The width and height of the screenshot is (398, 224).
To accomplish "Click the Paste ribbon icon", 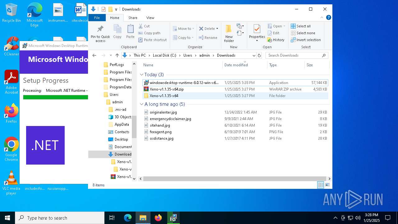I will click(130, 29).
